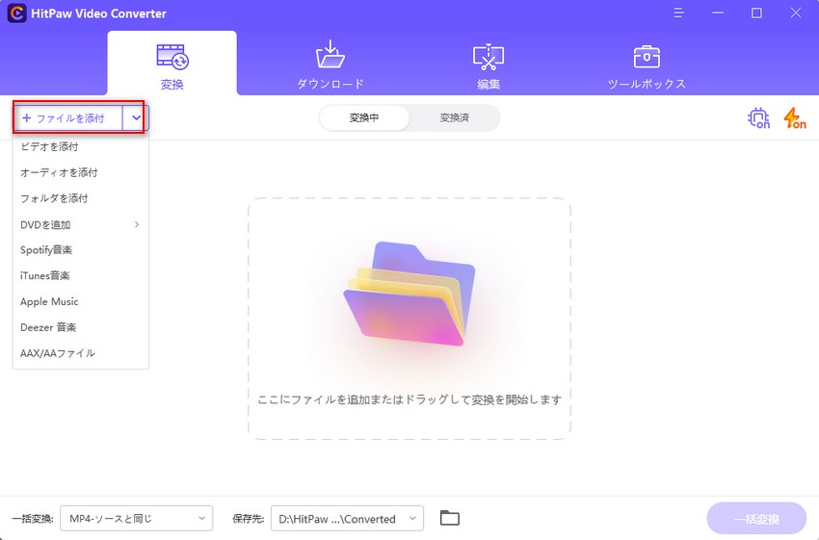This screenshot has width=819, height=540.
Task: Minimize the HitPaw window
Action: (x=718, y=13)
